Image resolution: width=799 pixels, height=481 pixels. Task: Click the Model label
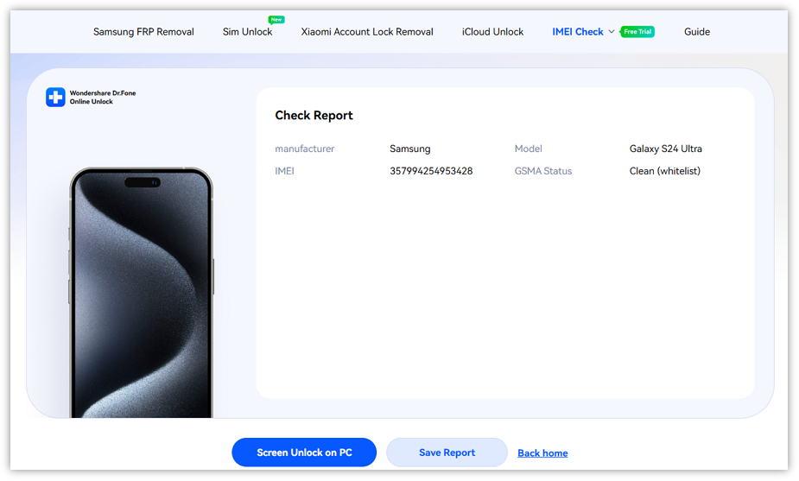coord(529,149)
